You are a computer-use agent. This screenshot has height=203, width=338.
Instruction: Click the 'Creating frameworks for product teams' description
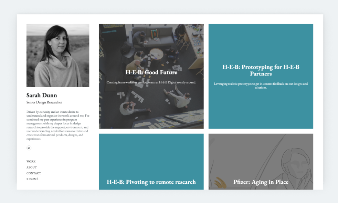151,82
